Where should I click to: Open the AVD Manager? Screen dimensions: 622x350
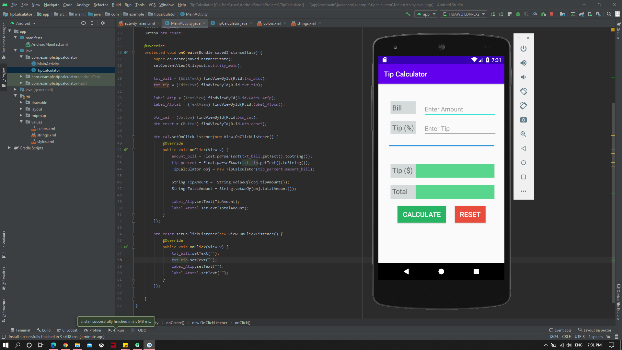[590, 14]
